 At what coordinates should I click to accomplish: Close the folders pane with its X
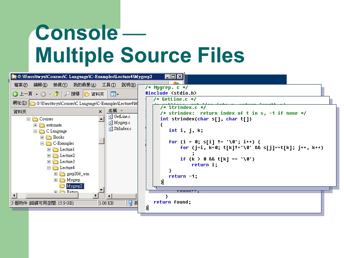(100, 112)
